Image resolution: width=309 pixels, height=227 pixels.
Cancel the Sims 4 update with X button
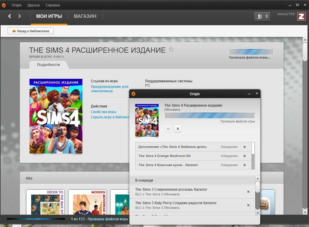point(178,129)
